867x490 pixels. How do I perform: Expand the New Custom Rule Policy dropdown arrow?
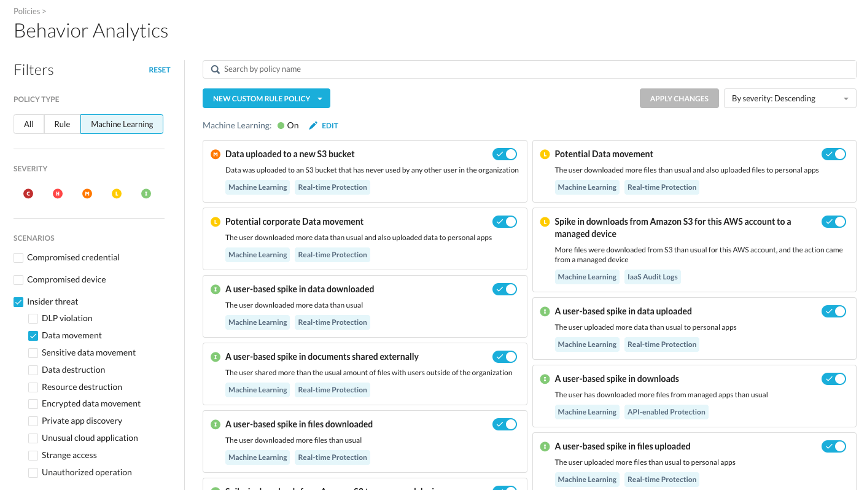(321, 98)
